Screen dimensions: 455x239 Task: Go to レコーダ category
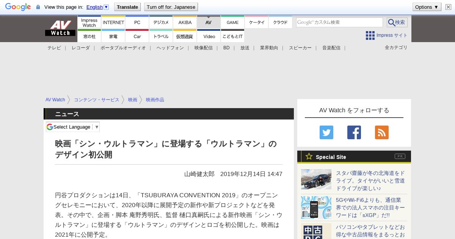click(81, 48)
